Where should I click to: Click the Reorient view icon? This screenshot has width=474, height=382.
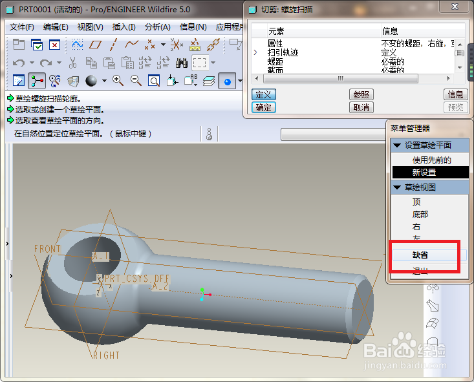click(172, 81)
